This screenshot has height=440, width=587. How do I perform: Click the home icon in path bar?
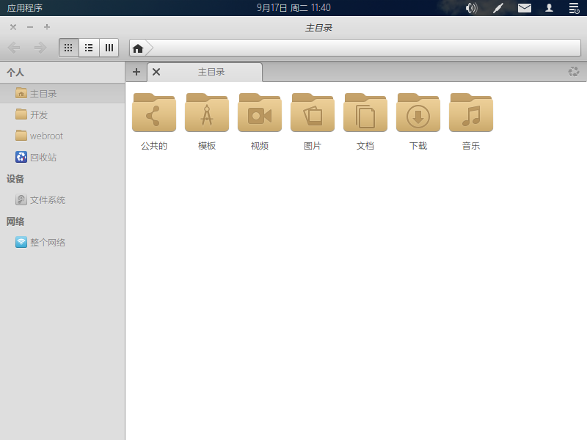138,48
